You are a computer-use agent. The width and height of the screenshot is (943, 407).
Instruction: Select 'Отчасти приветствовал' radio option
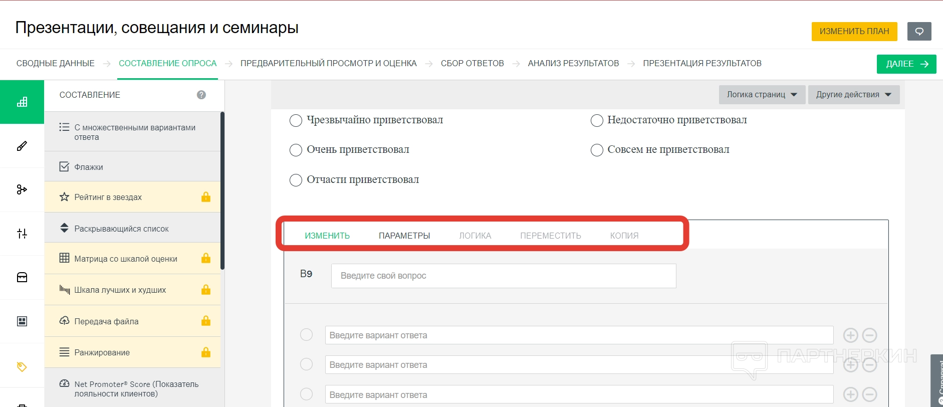(296, 180)
